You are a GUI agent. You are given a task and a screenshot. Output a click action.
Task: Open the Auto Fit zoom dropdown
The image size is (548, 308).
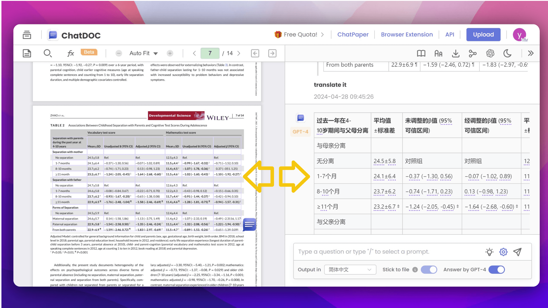(x=144, y=53)
